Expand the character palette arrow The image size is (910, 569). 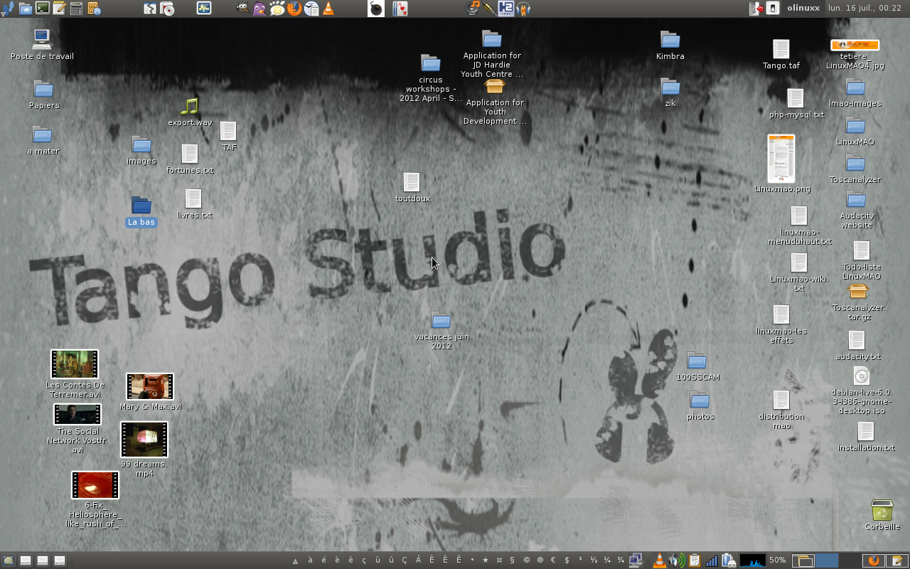coord(295,560)
